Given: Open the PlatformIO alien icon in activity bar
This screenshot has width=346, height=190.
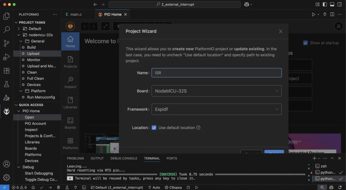Looking at the screenshot, I should pos(6,111).
